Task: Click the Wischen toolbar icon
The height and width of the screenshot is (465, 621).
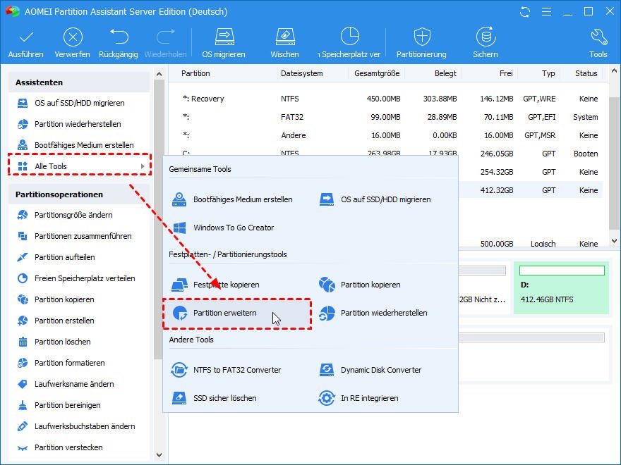Action: pyautogui.click(x=285, y=37)
